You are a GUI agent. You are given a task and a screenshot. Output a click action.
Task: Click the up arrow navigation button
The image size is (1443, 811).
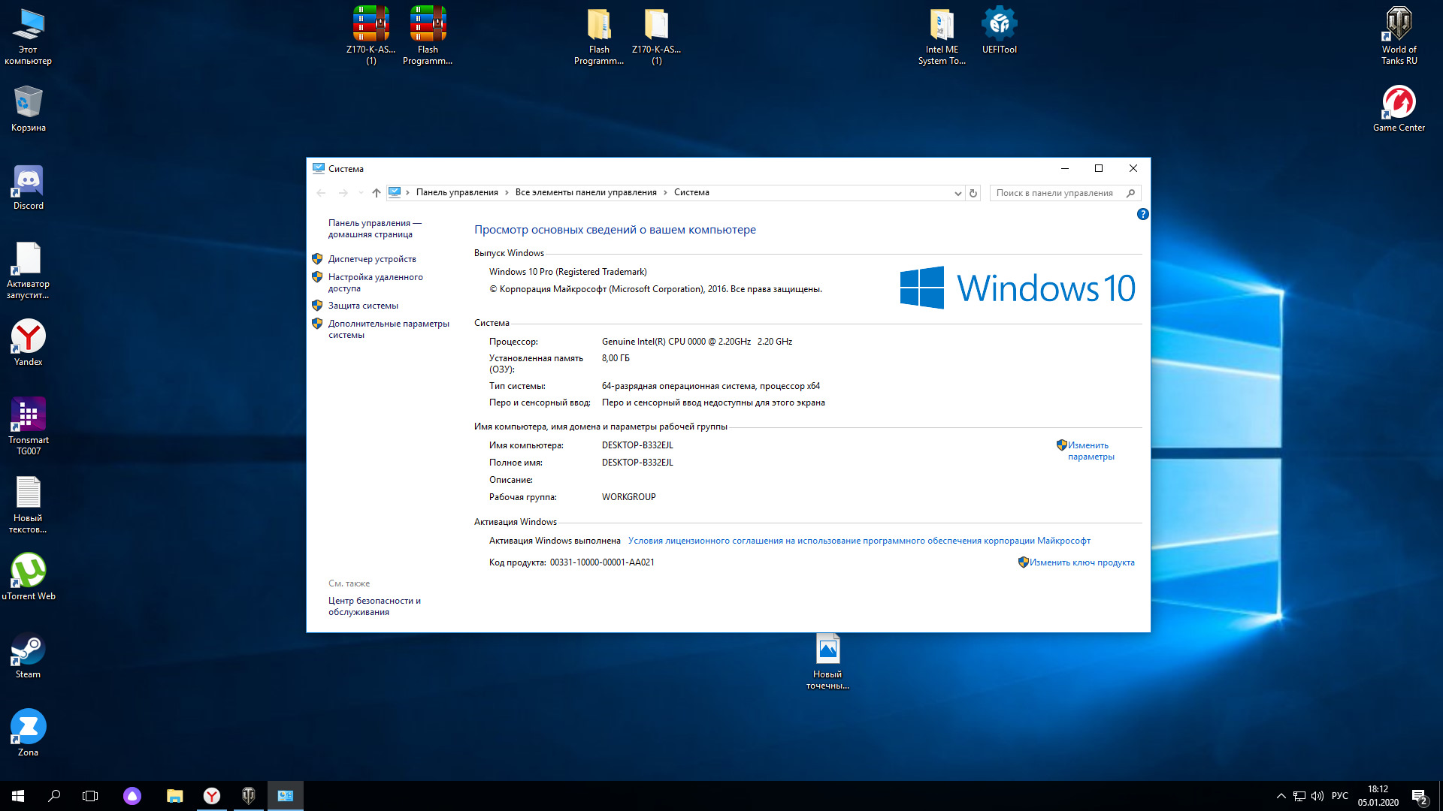pos(377,193)
